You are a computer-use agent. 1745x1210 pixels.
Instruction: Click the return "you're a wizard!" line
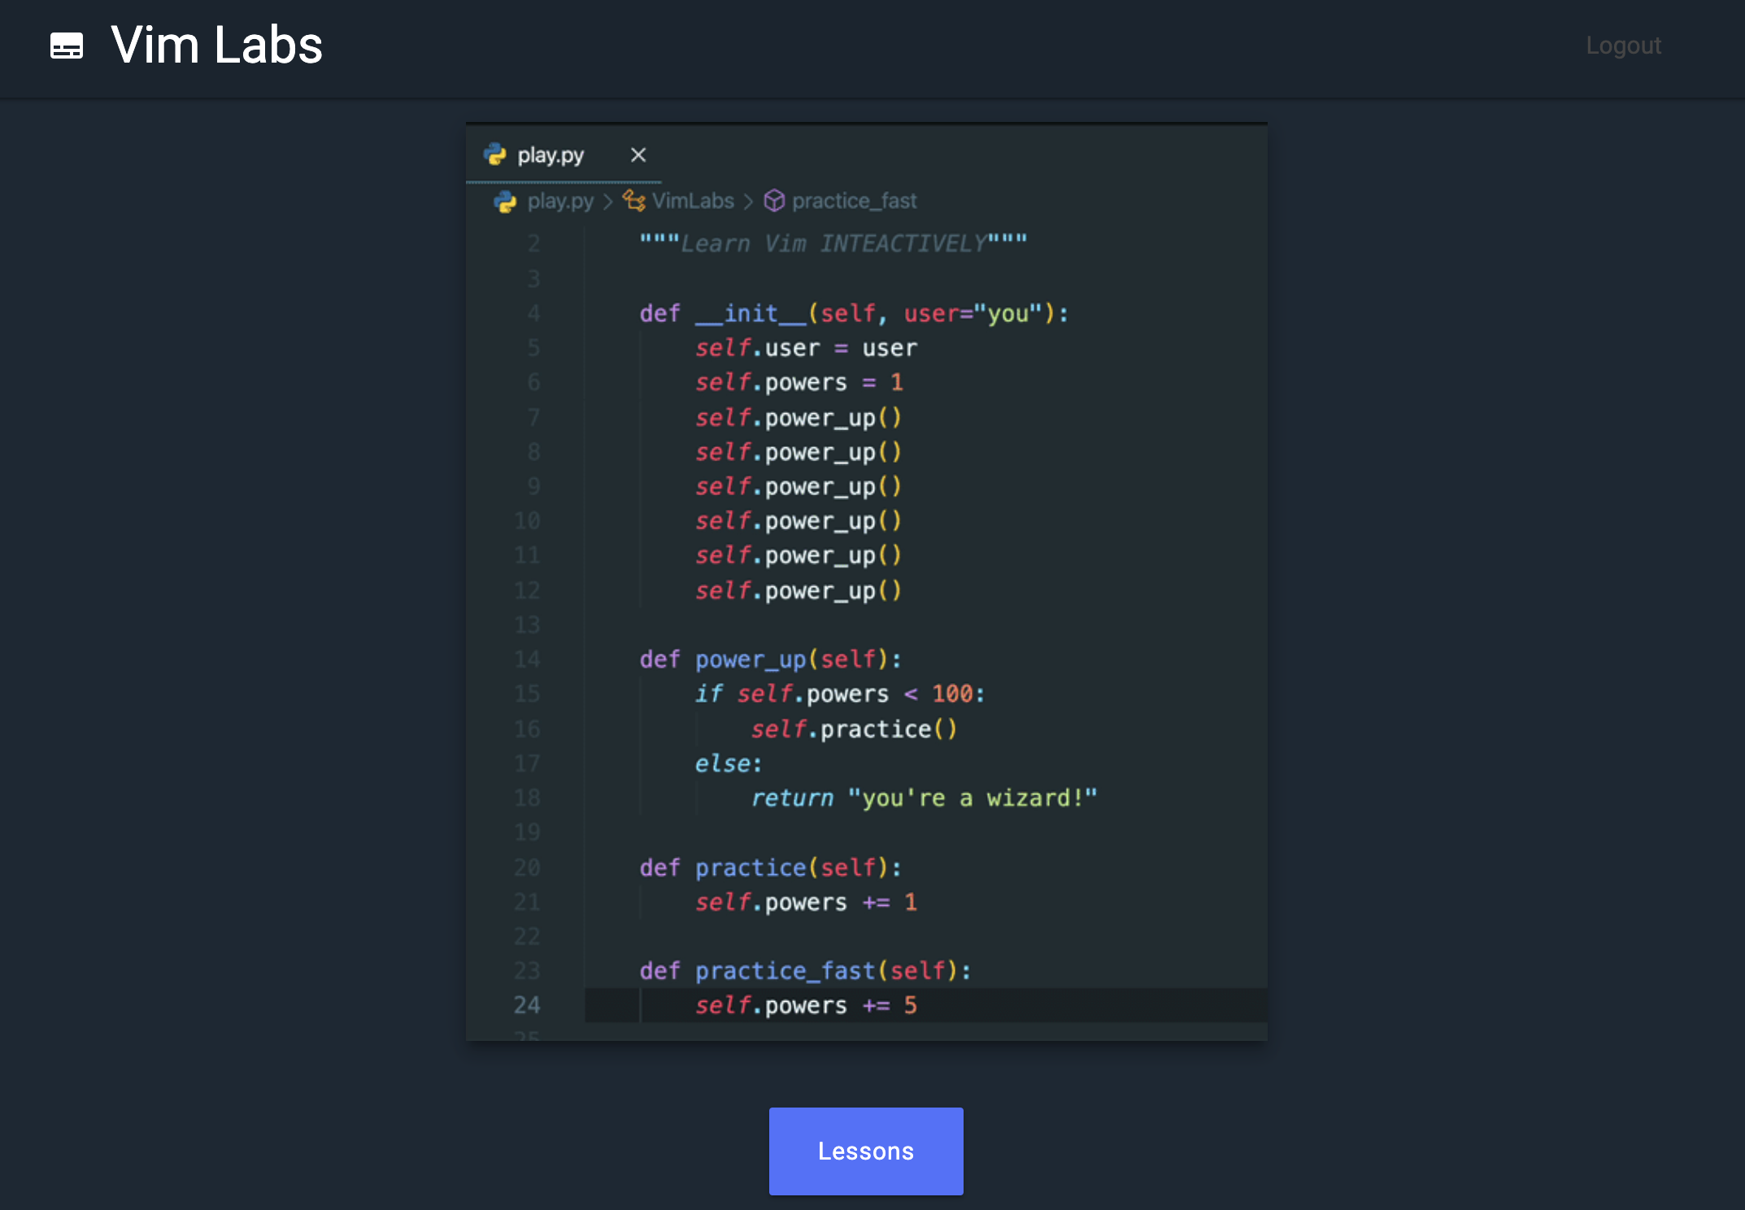pyautogui.click(x=924, y=798)
